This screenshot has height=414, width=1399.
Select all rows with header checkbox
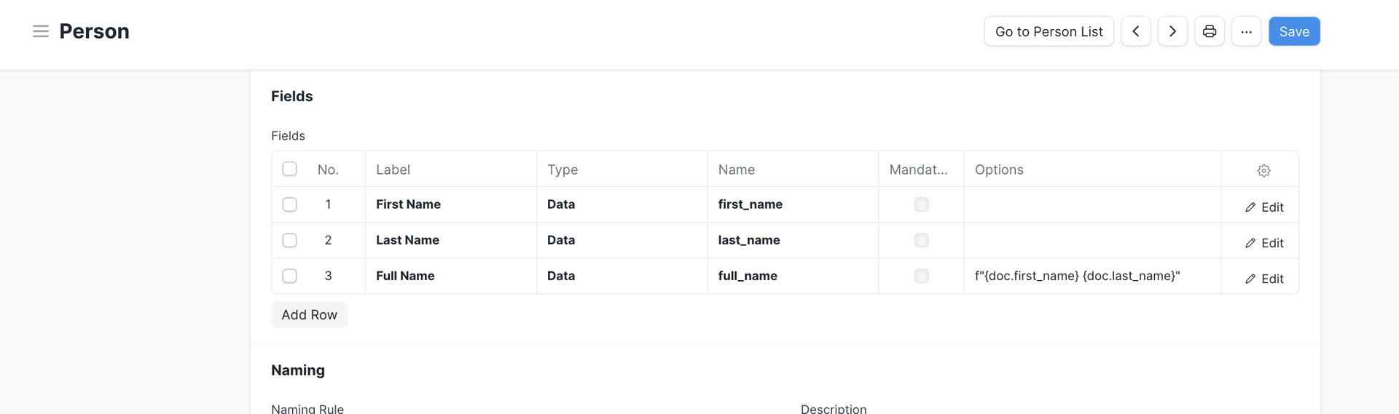click(289, 169)
